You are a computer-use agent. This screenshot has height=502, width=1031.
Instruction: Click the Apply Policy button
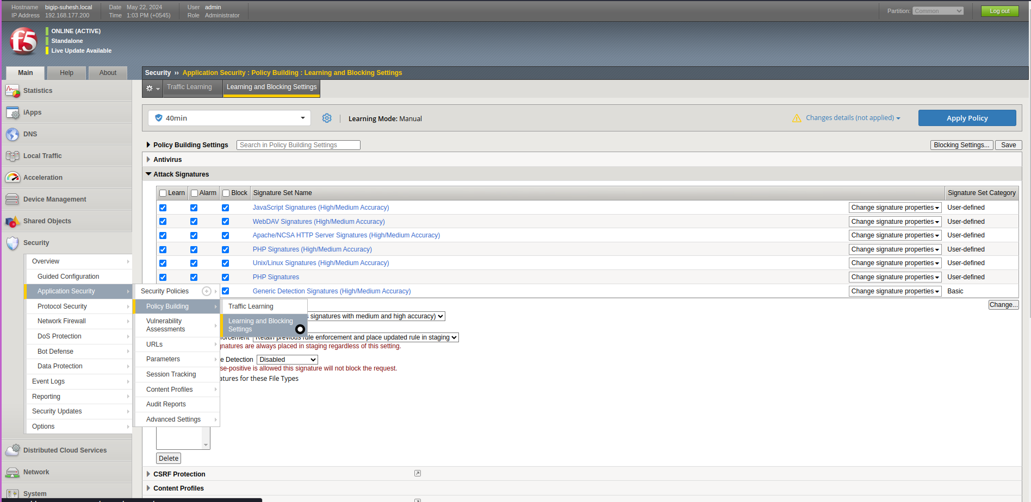click(x=967, y=118)
